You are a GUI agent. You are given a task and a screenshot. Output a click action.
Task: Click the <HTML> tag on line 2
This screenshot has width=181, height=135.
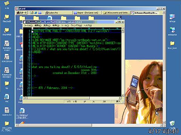[36, 34]
